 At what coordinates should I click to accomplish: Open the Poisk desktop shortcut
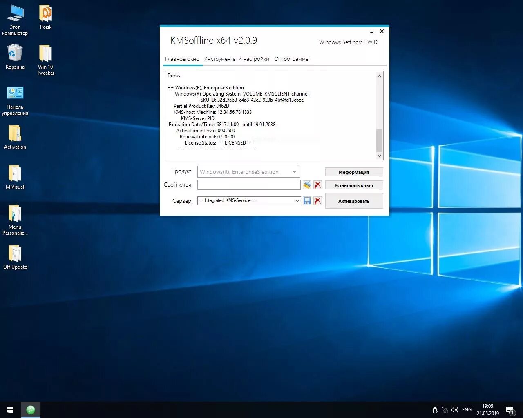45,17
